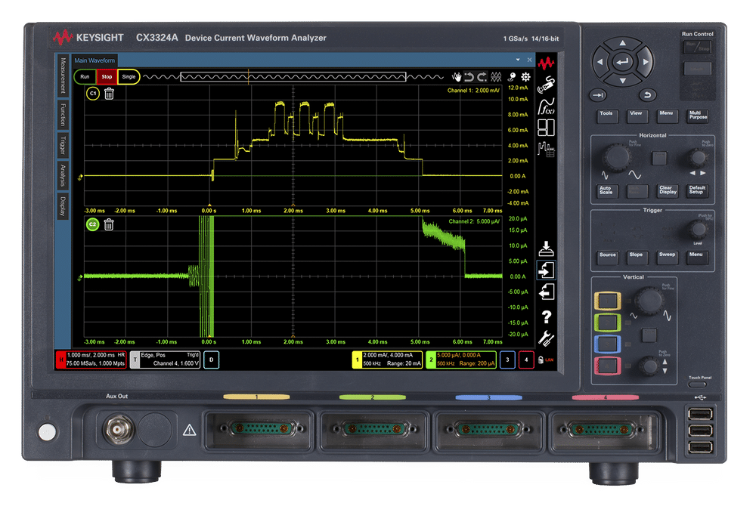Push the back arrow key below navigation pad
The width and height of the screenshot is (756, 531).
(648, 95)
